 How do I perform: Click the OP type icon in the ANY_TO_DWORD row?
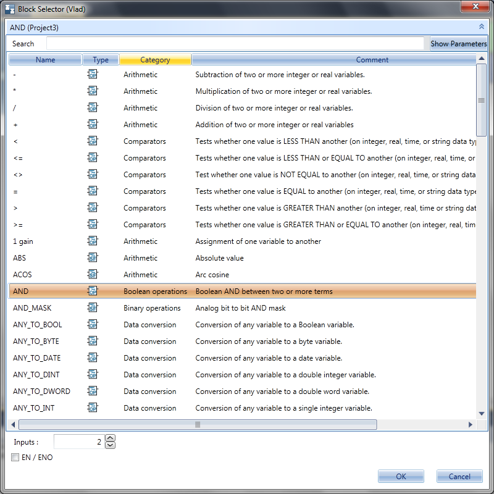tap(93, 391)
